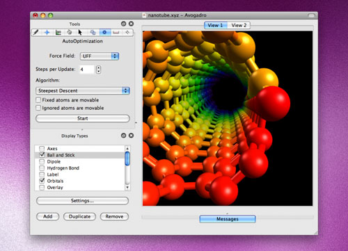Image resolution: width=348 pixels, height=251 pixels.
Task: Open the Force Field UFF dropdown
Action: tap(100, 56)
